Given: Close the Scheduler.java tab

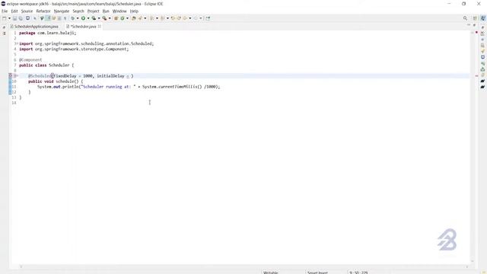Looking at the screenshot, I should coord(100,27).
